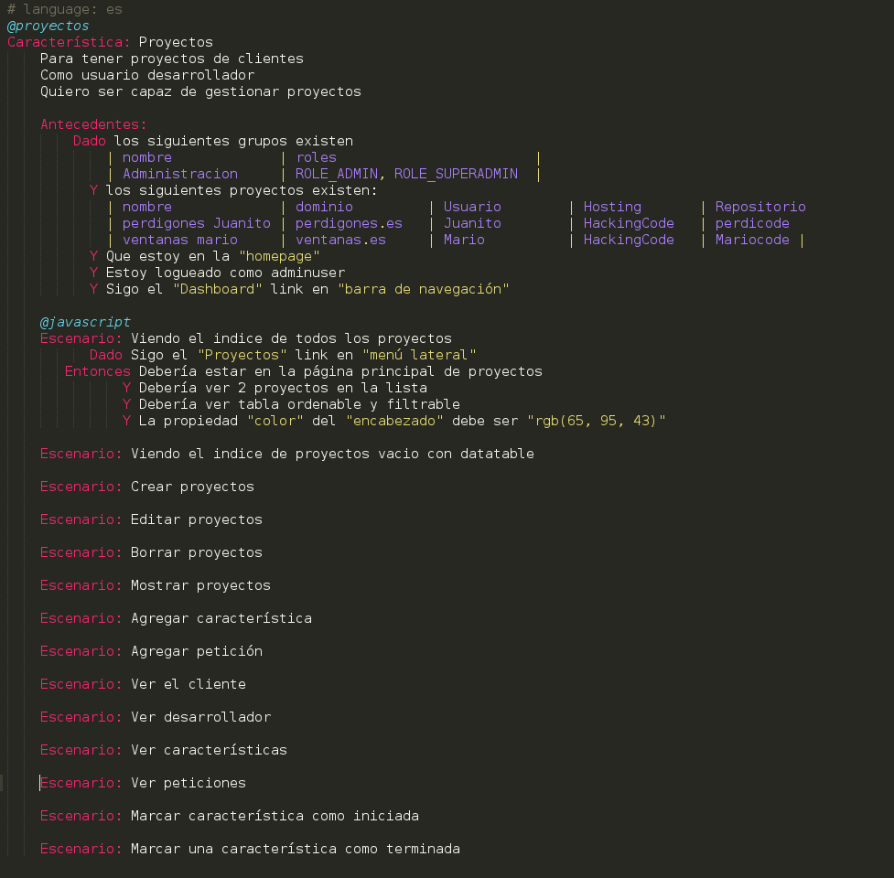Viewport: 894px width, 878px height.
Task: Click 'Para tener proyectos de clientes' line
Action: pyautogui.click(x=172, y=59)
